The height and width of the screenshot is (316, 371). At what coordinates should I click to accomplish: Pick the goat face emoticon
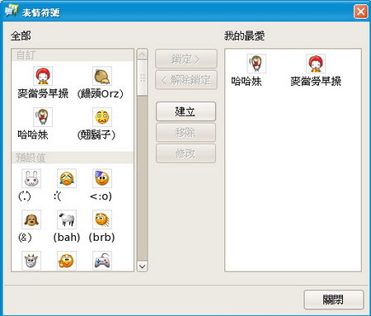[x=31, y=261]
